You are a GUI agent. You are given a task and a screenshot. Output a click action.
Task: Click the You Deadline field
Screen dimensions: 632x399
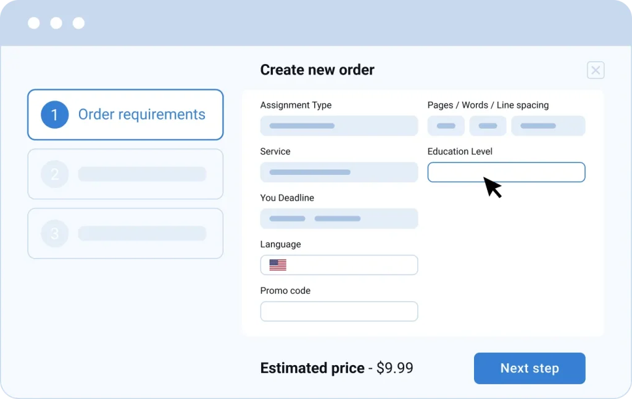point(339,219)
